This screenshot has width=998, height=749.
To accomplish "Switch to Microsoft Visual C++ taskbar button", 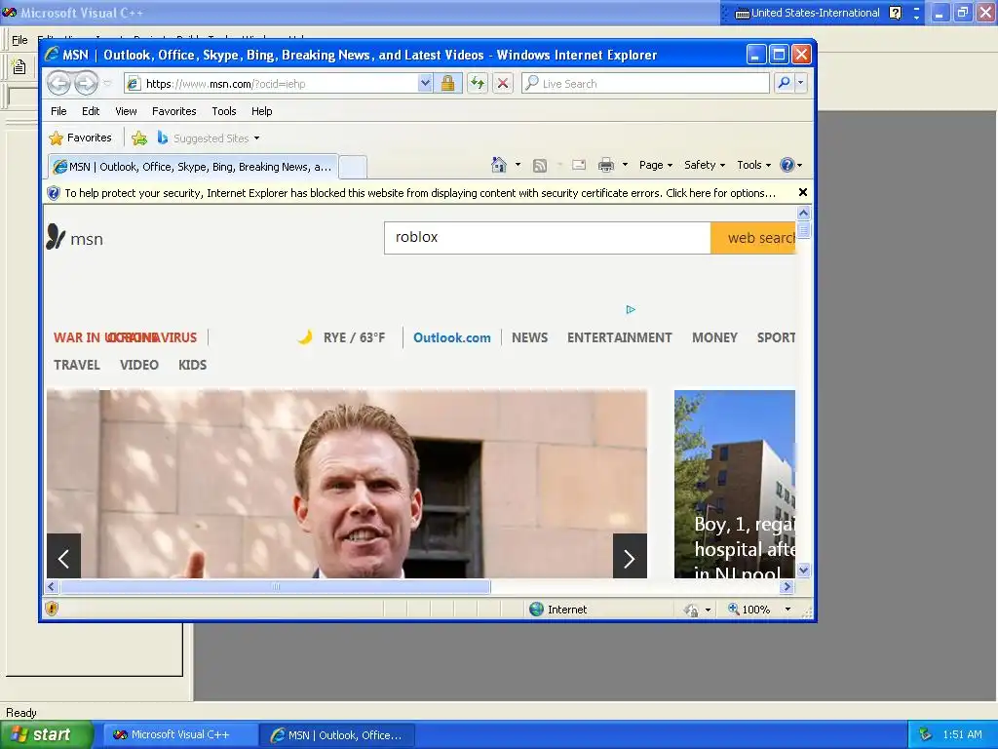I will pos(179,734).
